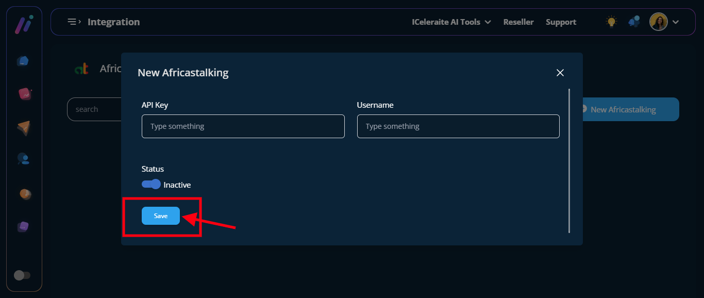
Task: Go to the Support menu item
Action: point(561,22)
